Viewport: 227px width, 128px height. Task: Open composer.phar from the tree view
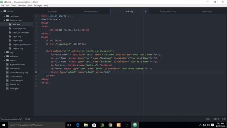coord(16,81)
